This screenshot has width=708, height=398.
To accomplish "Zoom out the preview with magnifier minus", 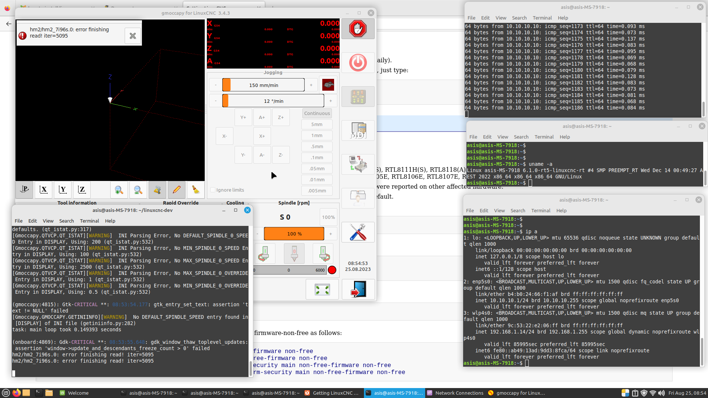I will pos(138,190).
